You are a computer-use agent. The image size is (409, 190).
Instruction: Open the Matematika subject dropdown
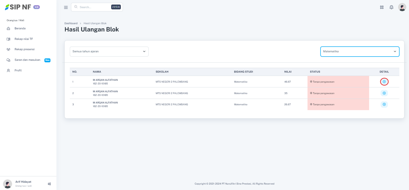click(x=359, y=51)
